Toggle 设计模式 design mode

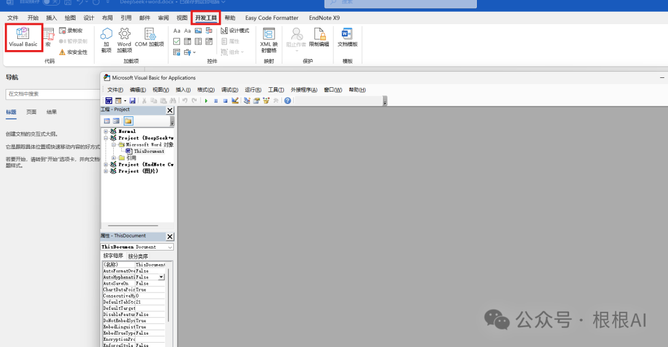(x=235, y=31)
